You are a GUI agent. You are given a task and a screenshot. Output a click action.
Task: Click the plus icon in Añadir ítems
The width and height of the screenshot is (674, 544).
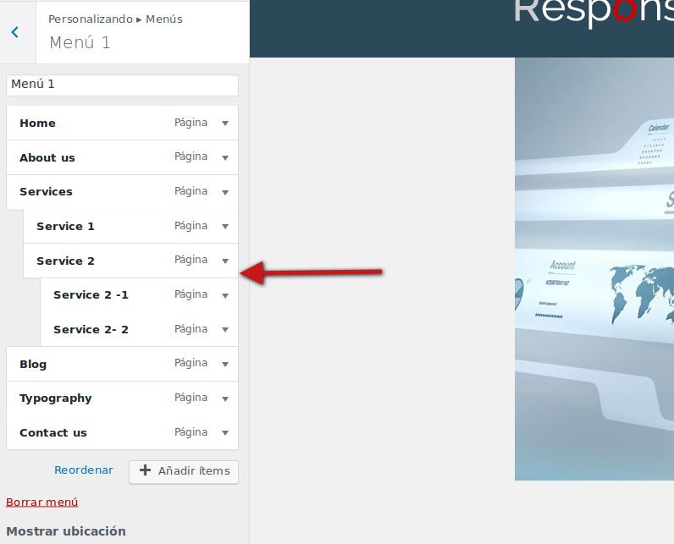[146, 470]
